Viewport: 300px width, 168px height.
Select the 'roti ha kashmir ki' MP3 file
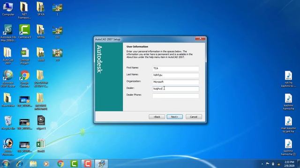click(x=288, y=79)
